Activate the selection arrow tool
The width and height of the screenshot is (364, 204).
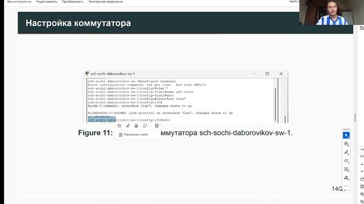pos(346,135)
